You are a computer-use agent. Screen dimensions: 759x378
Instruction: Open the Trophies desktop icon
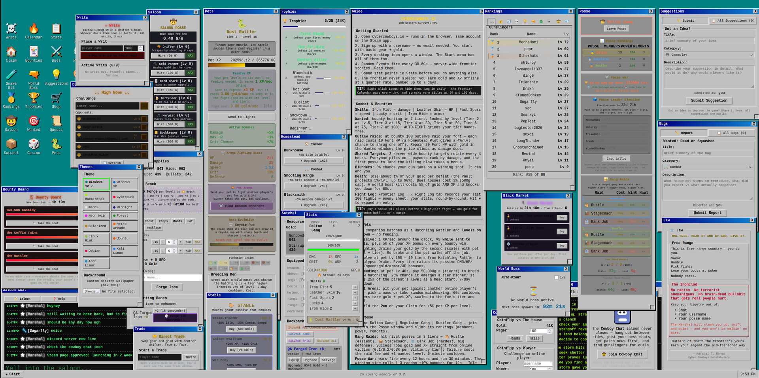point(34,100)
